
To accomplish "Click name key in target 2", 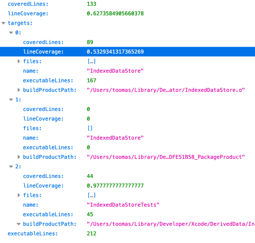I will click(31, 205).
